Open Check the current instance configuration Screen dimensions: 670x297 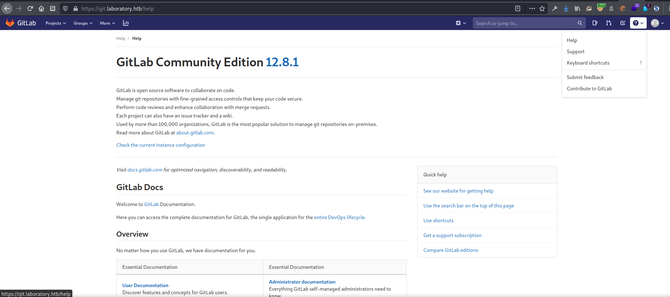[160, 145]
